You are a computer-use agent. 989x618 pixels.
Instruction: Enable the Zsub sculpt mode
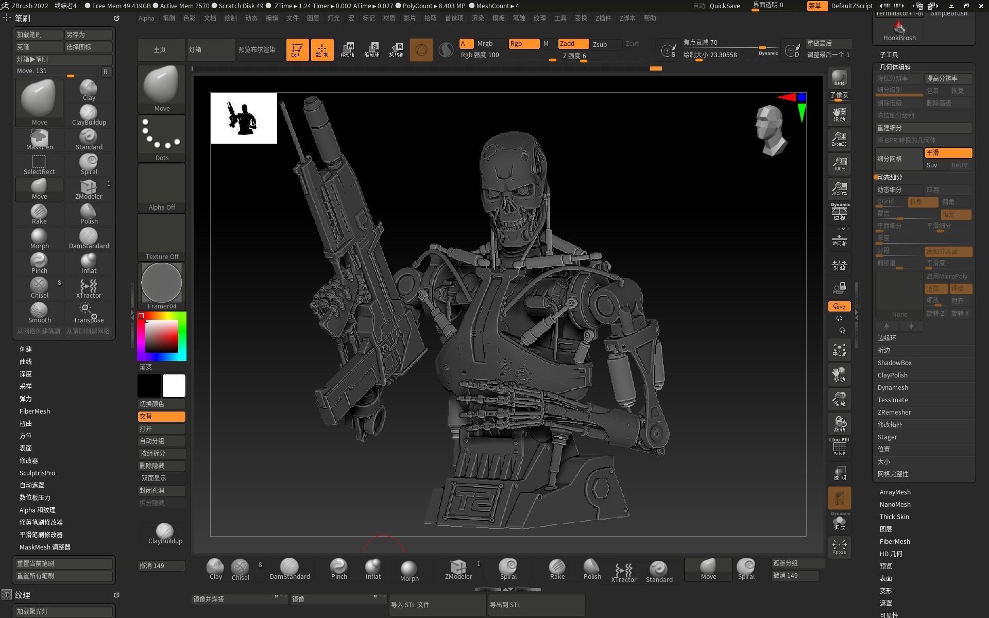[x=606, y=44]
